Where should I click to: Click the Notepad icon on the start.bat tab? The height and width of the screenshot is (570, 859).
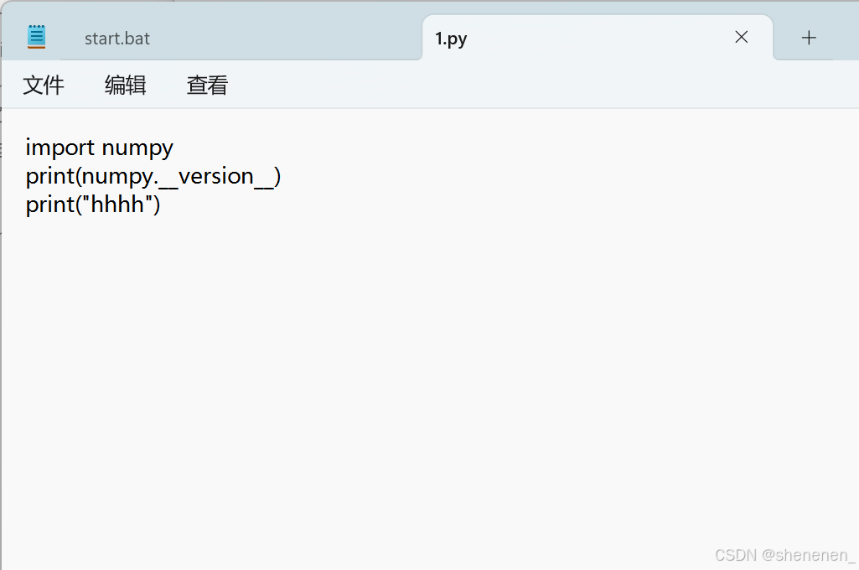(34, 35)
